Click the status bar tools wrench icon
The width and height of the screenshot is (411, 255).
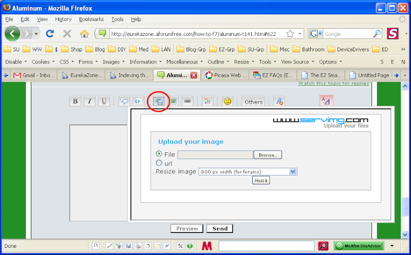180,246
